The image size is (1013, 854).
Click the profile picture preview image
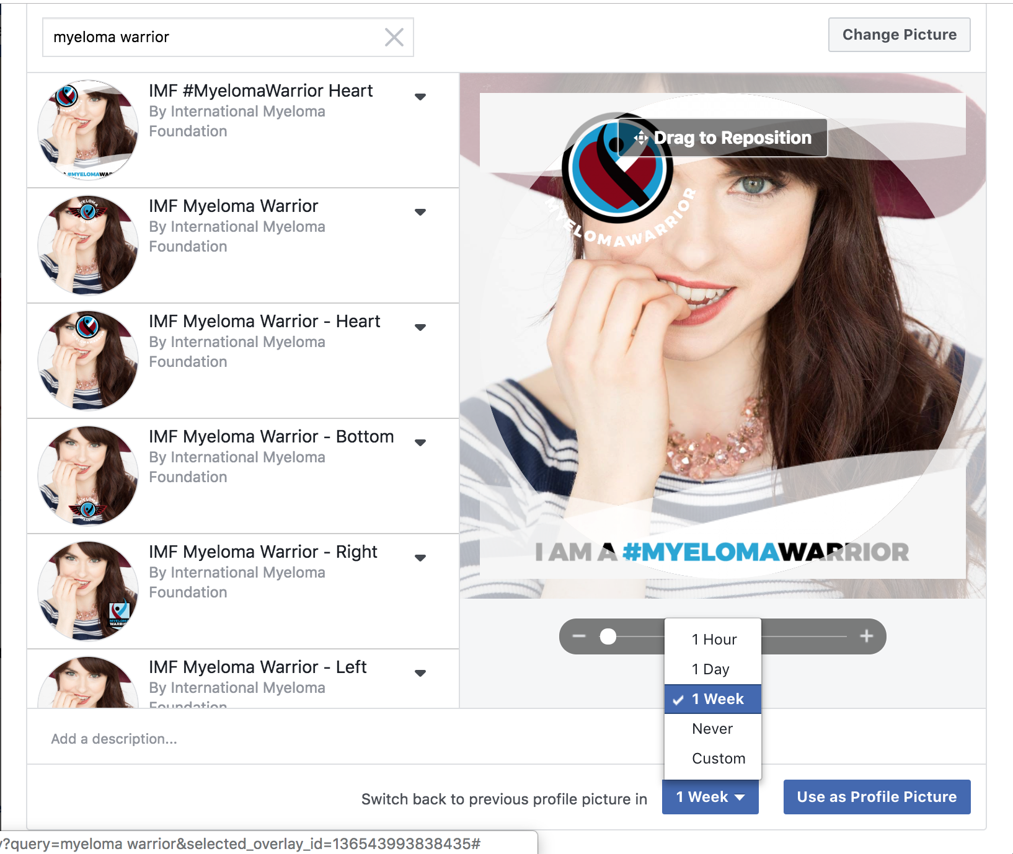723,336
